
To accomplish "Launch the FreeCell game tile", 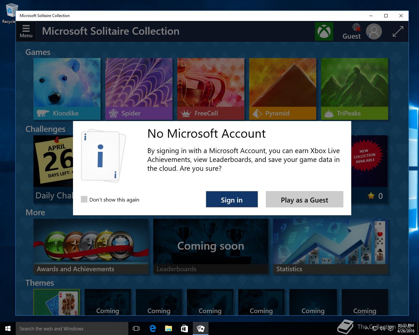I will [x=211, y=89].
